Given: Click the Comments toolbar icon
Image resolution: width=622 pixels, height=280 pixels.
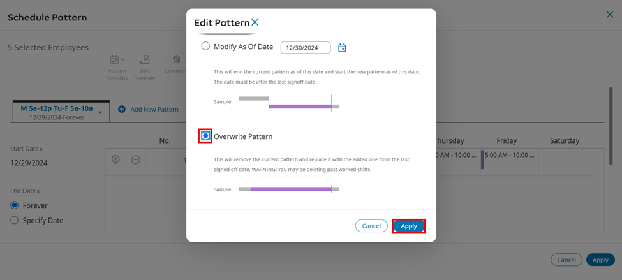Looking at the screenshot, I should click(177, 60).
